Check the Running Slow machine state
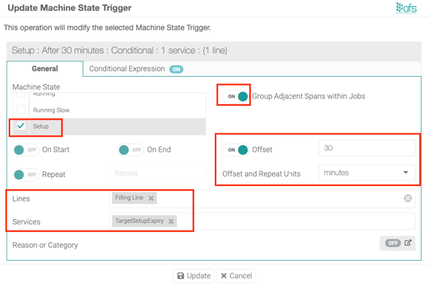Viewport: 429px width, 287px height. (21, 110)
